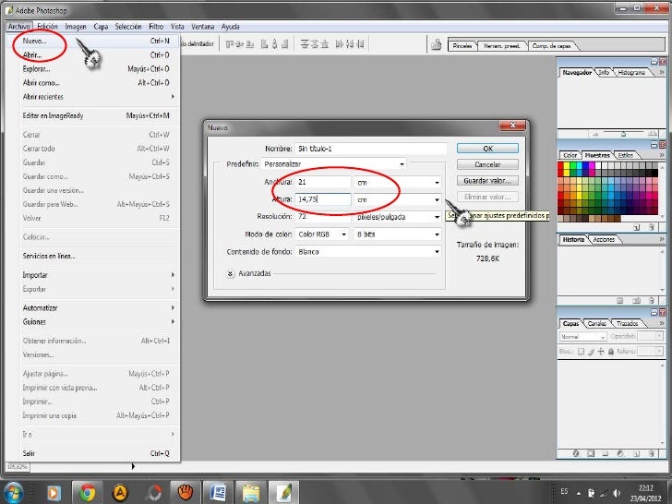Viewport: 672px width, 504px height.
Task: Open the Pinceles palette well tab
Action: tap(462, 46)
